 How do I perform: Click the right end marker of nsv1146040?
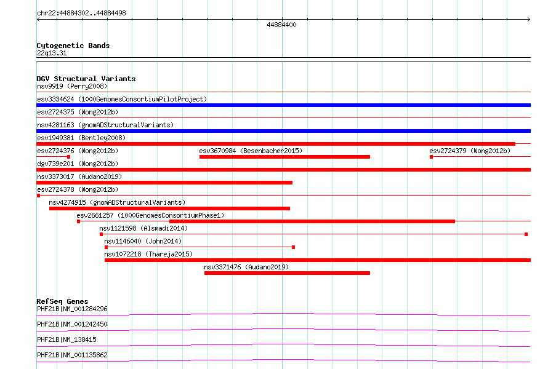click(x=293, y=247)
